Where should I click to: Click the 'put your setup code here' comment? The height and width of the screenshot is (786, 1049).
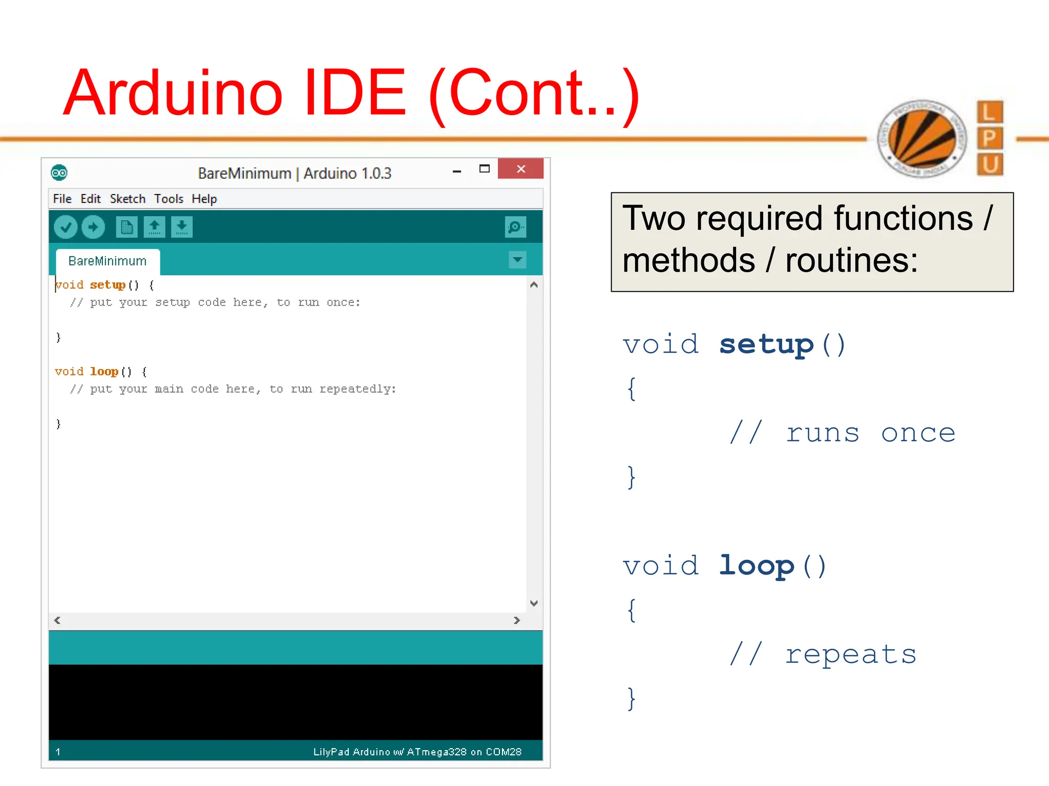pyautogui.click(x=215, y=302)
